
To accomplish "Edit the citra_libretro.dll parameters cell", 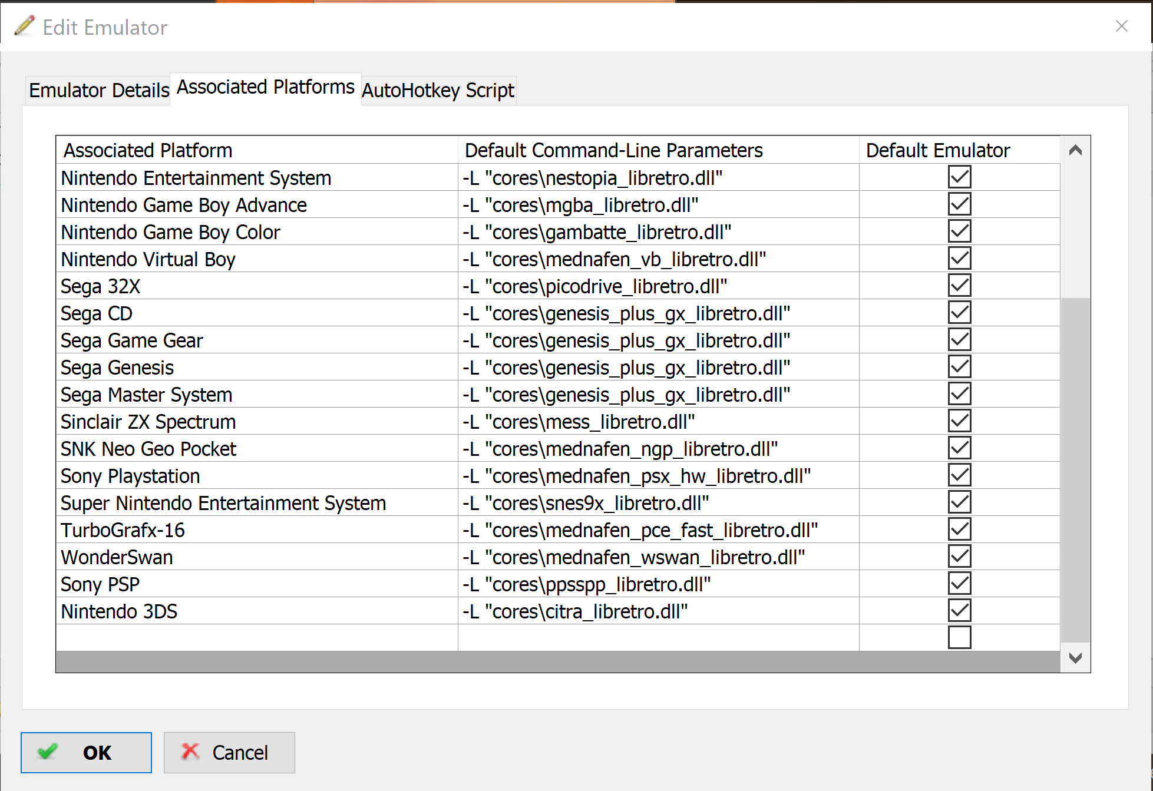I will click(x=659, y=611).
